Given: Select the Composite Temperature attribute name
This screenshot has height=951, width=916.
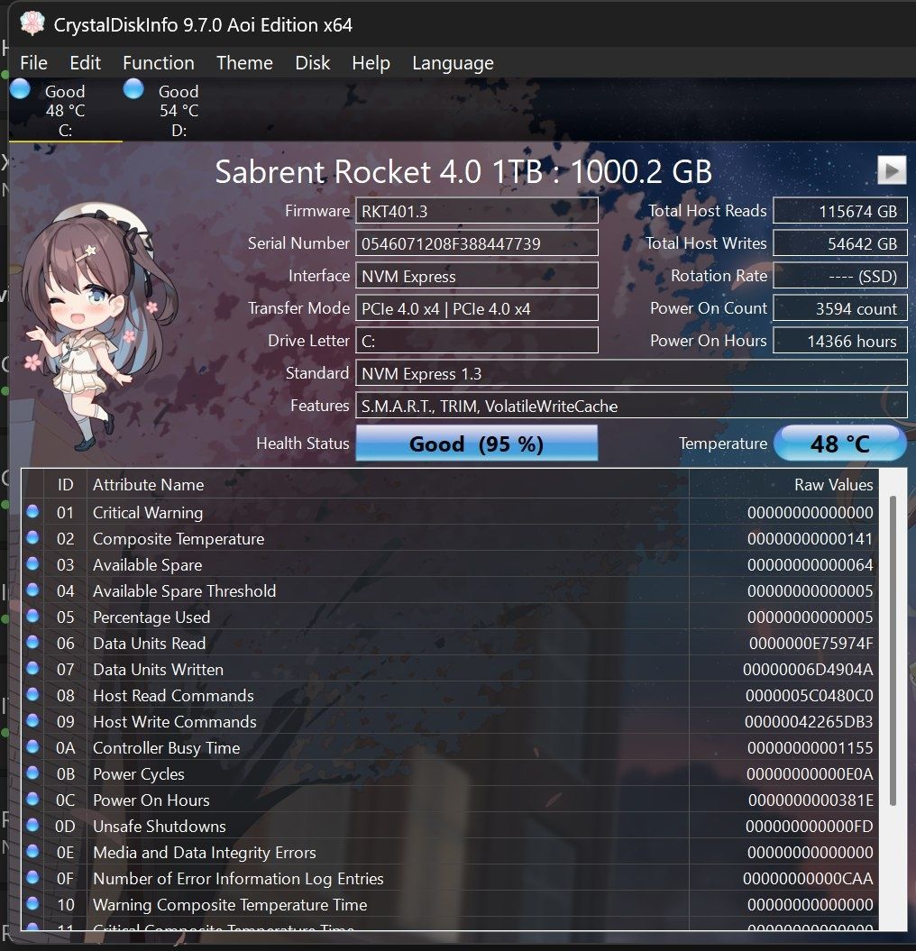Looking at the screenshot, I should tap(179, 539).
